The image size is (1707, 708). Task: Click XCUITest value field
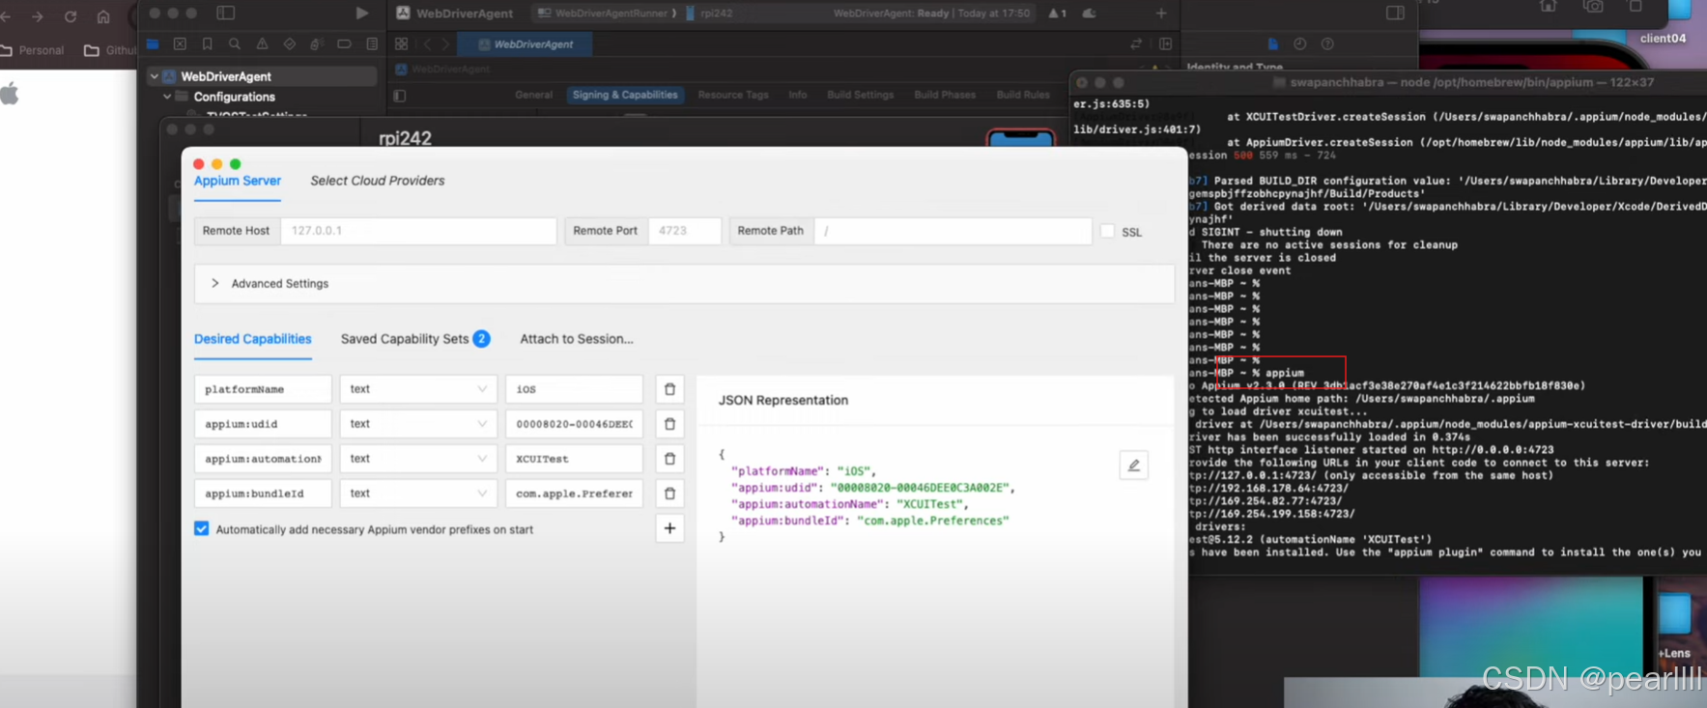tap(574, 459)
